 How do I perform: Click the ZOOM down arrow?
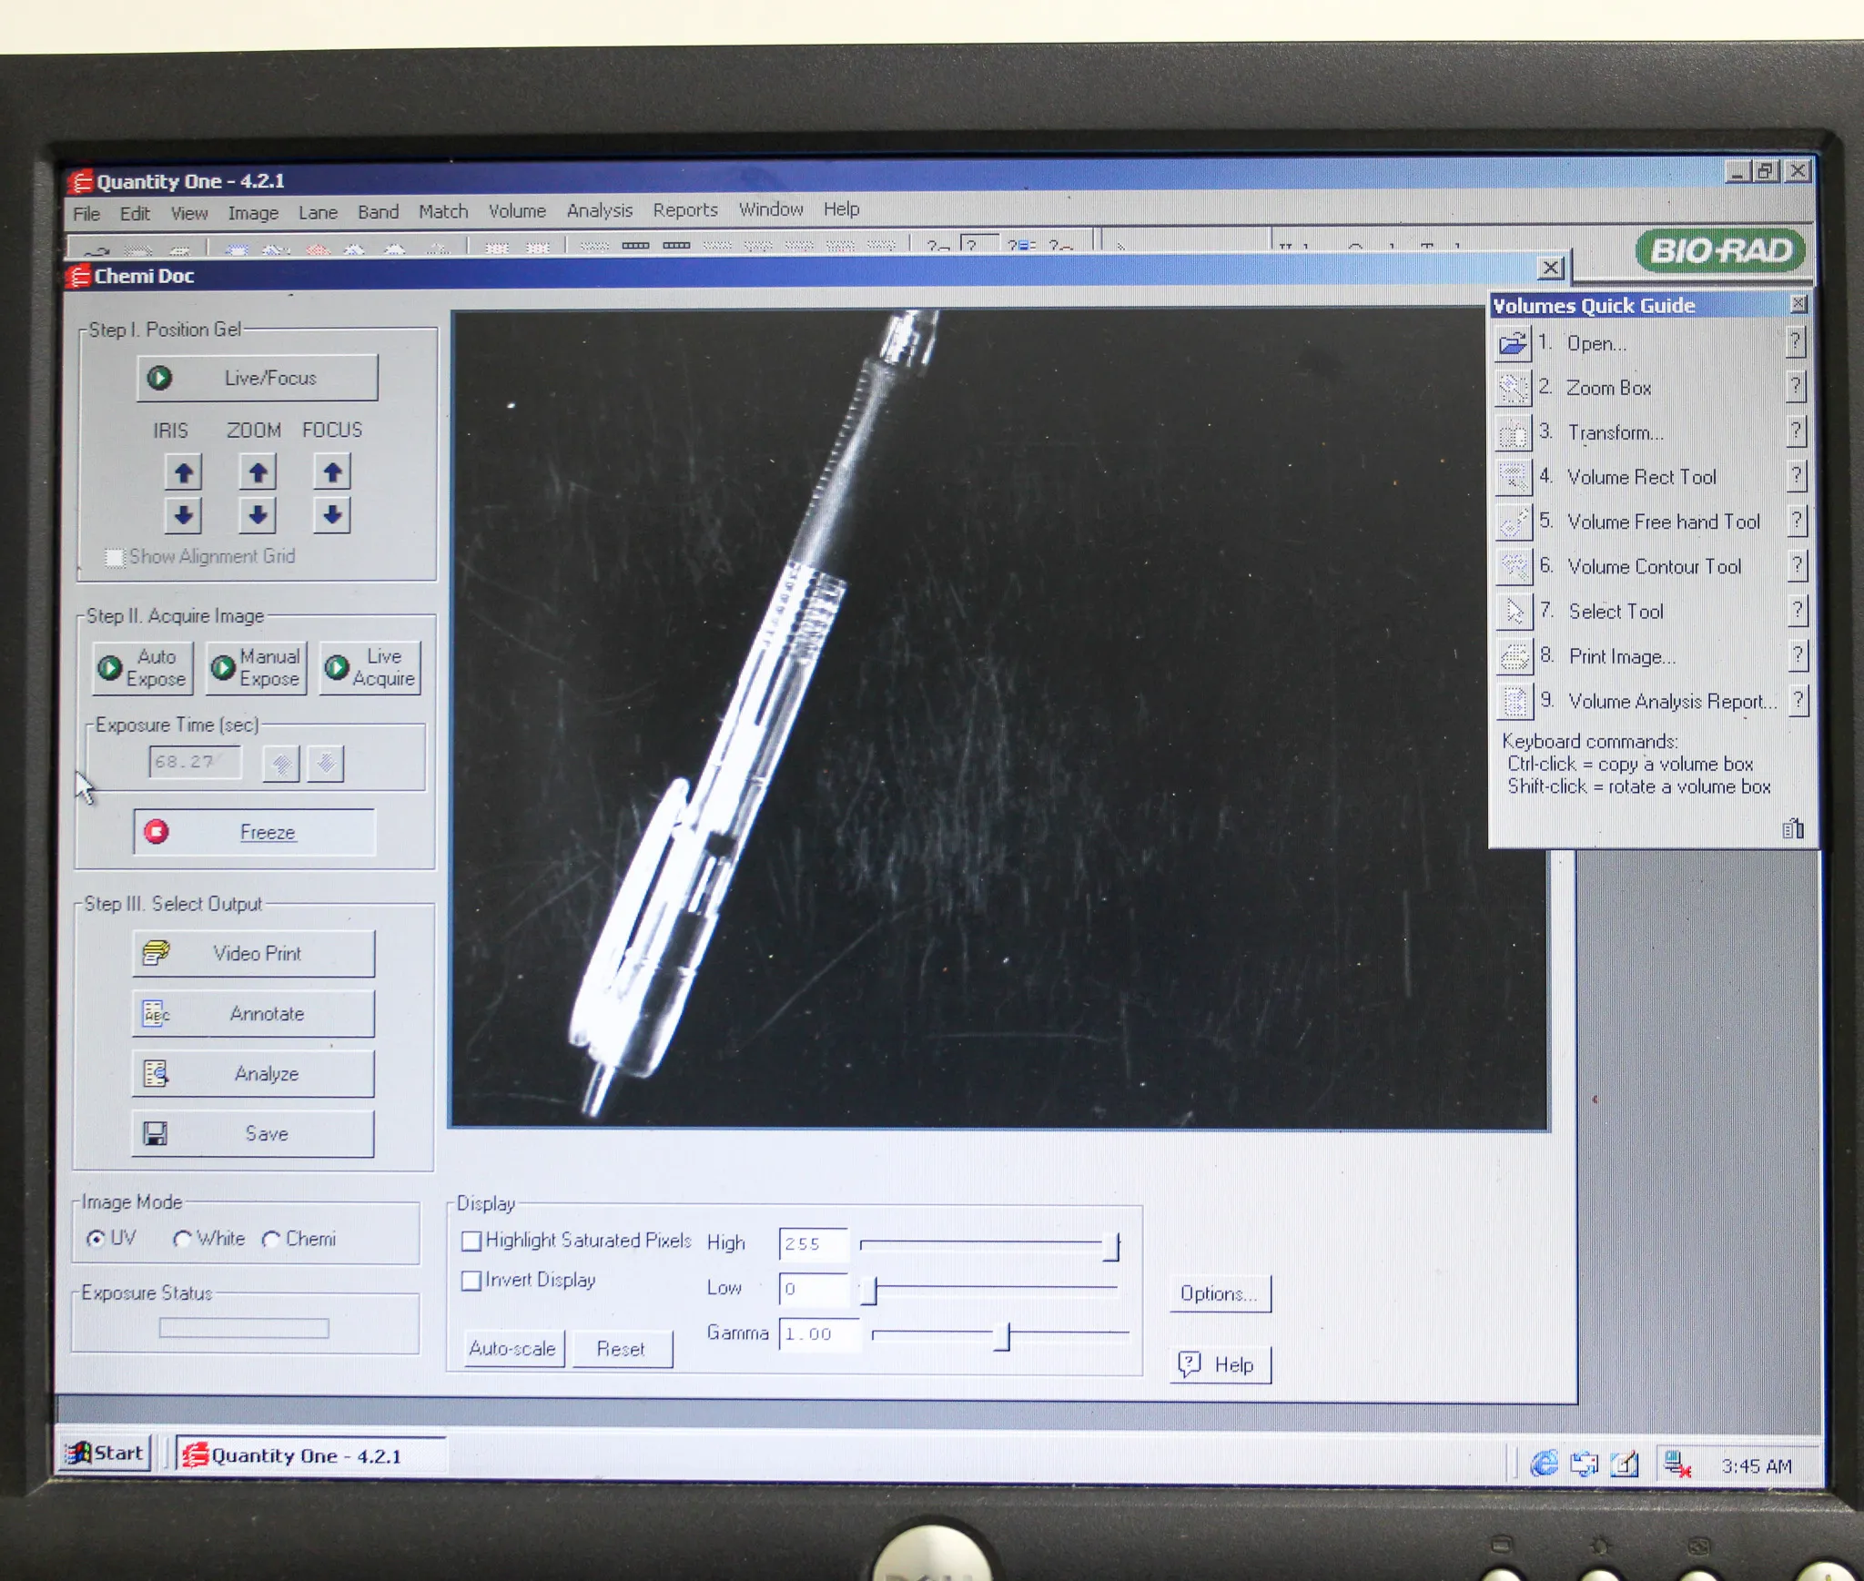(258, 516)
